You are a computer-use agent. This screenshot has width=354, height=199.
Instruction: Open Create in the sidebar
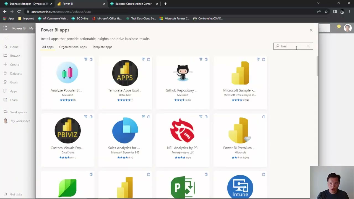coord(11,65)
